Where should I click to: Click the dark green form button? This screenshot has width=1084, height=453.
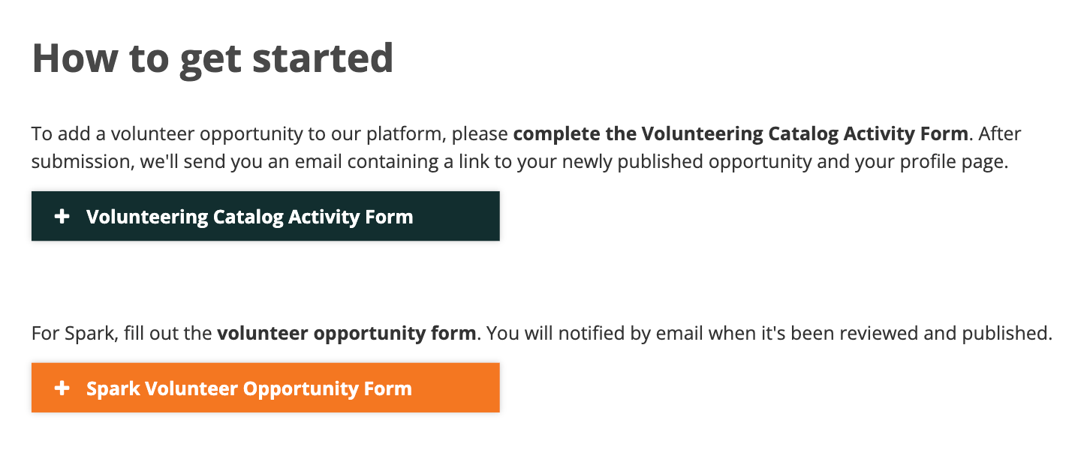point(265,216)
